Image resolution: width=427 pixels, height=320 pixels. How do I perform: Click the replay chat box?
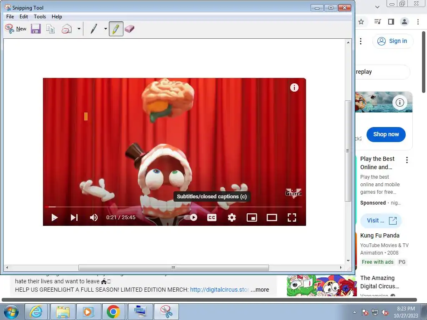click(382, 72)
